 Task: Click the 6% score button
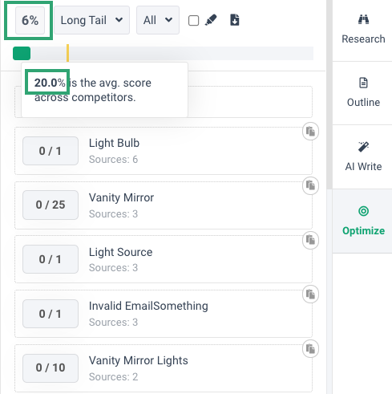[x=30, y=21]
